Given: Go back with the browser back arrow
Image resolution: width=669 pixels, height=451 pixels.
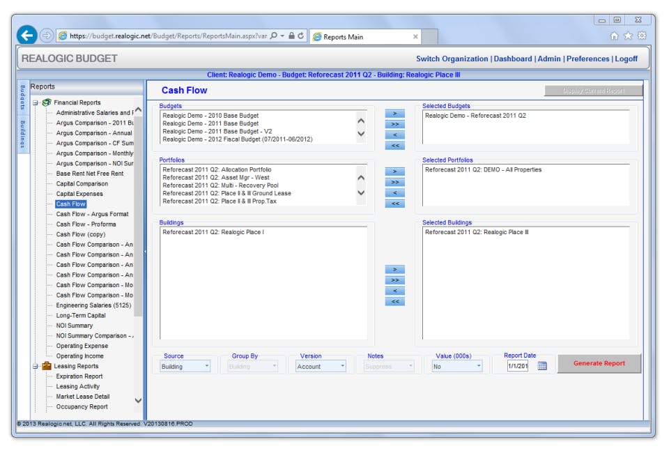Looking at the screenshot, I should pyautogui.click(x=27, y=36).
